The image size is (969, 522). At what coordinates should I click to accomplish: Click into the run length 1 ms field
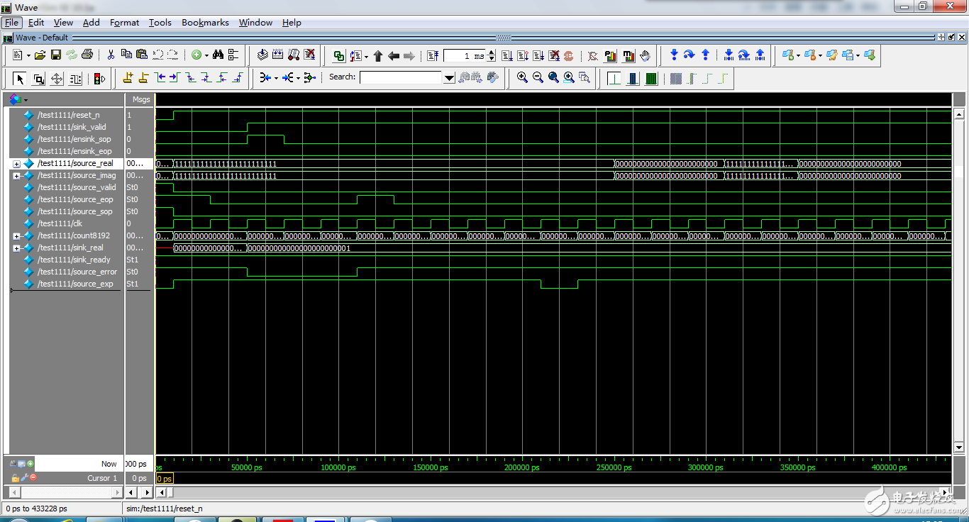tap(465, 56)
